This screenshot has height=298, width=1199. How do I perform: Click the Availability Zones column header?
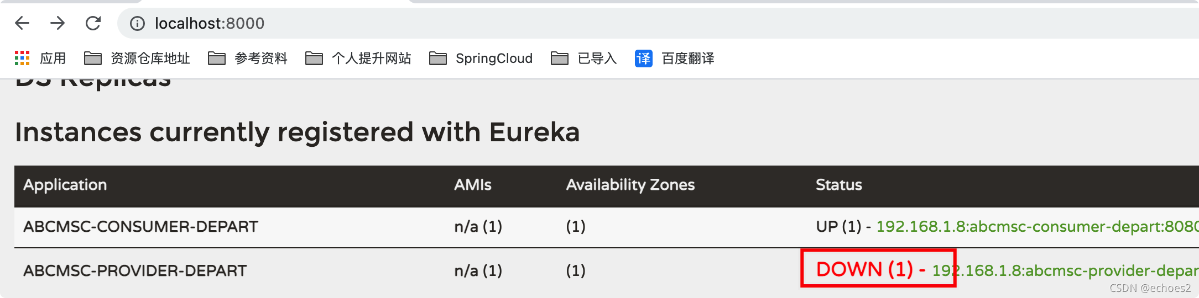(x=630, y=185)
